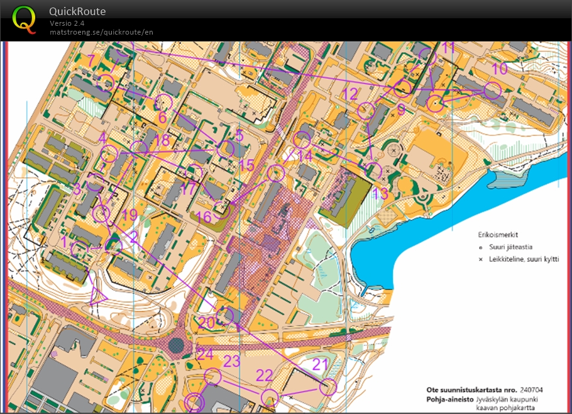Click the QuickRoute title text
The height and width of the screenshot is (414, 572).
click(x=77, y=11)
